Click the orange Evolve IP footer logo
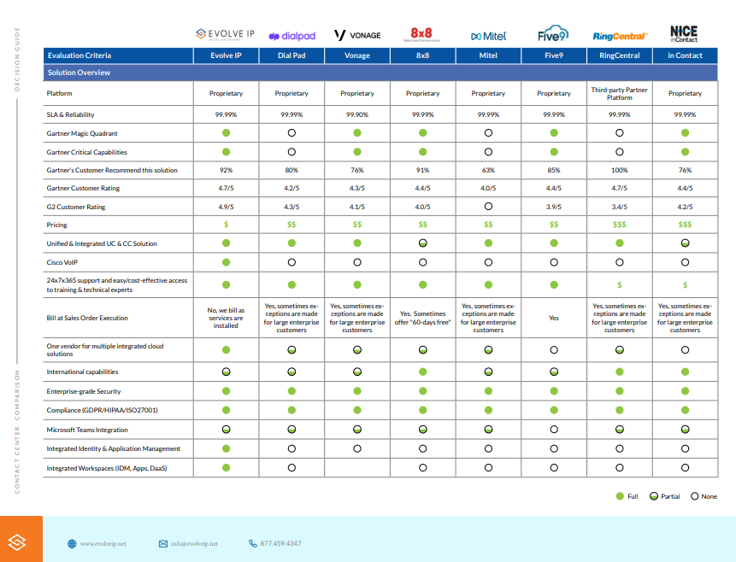The width and height of the screenshot is (736, 562). coord(17,542)
